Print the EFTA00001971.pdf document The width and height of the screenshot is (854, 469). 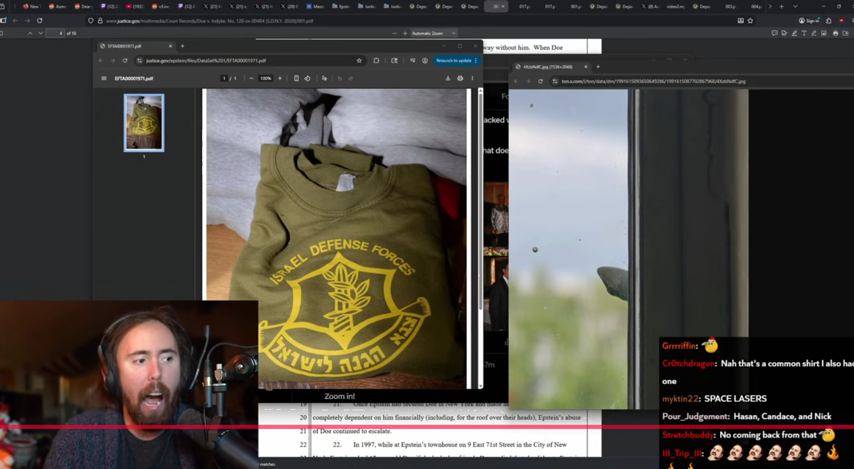coord(460,79)
